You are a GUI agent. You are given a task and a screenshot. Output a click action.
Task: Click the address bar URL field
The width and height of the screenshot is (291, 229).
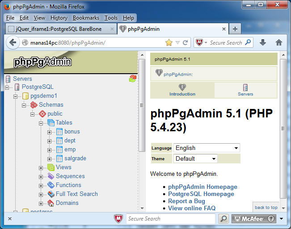tap(97, 43)
